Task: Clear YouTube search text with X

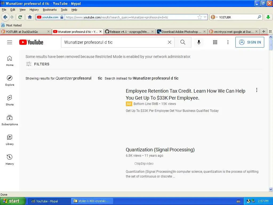Action: (169, 42)
